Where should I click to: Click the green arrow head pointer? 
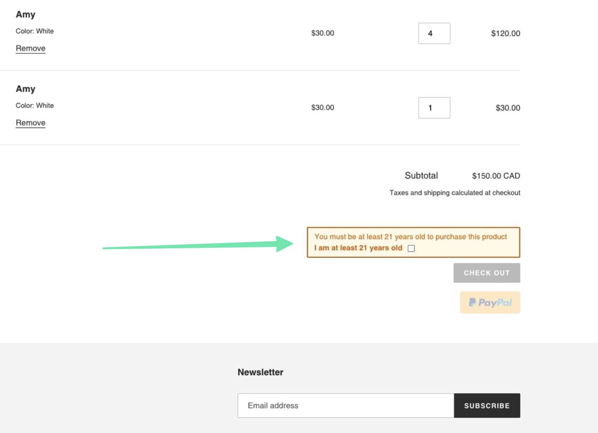pos(284,244)
